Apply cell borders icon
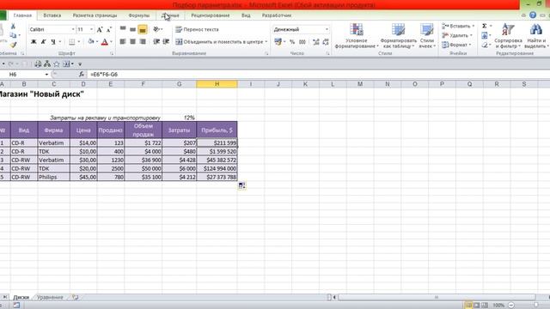This screenshot has width=550, height=309. point(72,42)
